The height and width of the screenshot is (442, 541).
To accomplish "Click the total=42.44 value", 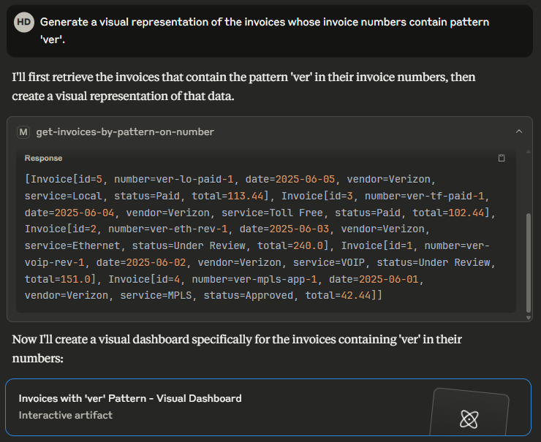I will (338, 295).
